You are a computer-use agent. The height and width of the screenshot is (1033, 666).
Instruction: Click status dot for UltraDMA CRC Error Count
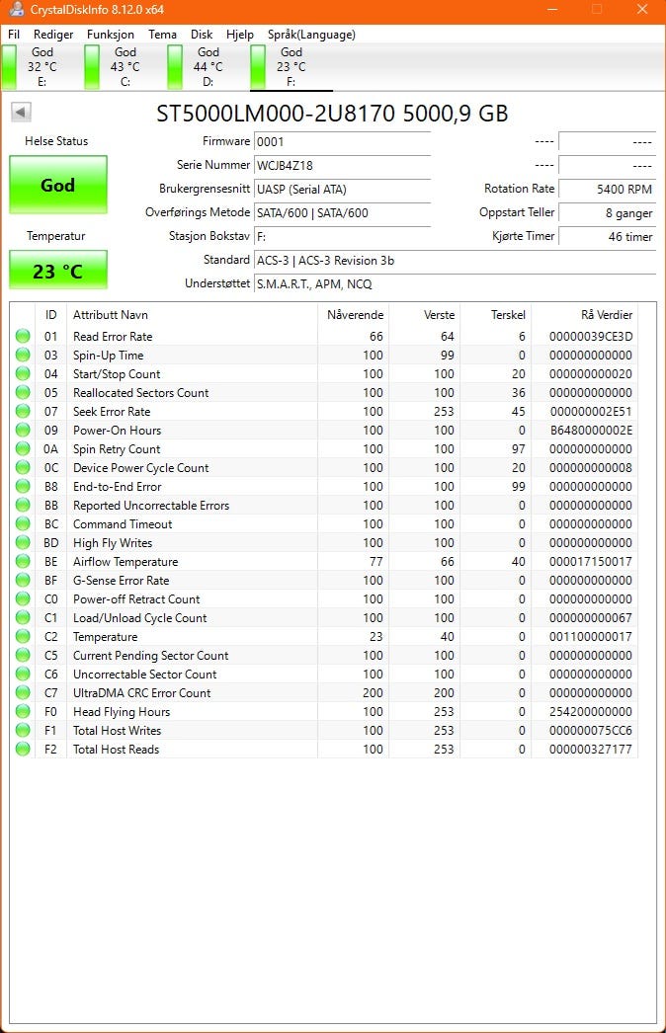(x=23, y=692)
